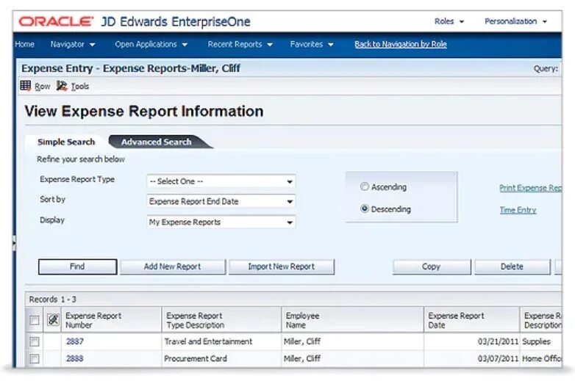Image resolution: width=575 pixels, height=381 pixels.
Task: Click the Delete button
Action: (512, 266)
